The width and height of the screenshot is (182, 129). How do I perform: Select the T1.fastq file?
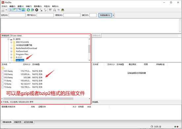point(8,81)
